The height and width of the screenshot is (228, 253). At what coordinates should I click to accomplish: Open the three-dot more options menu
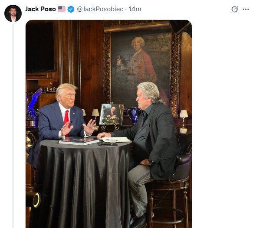[246, 10]
